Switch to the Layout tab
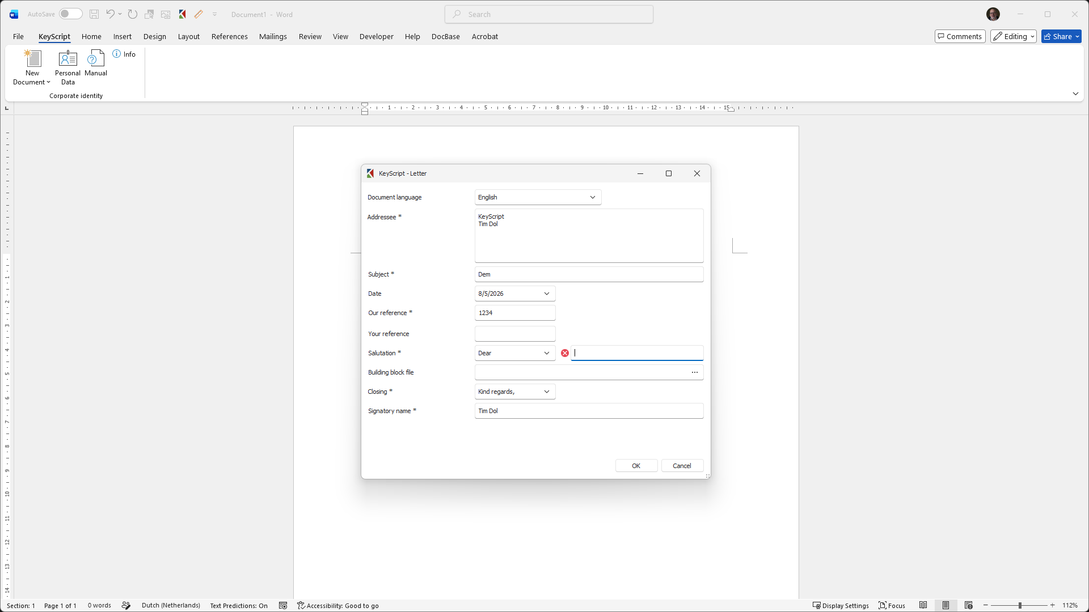 tap(189, 36)
